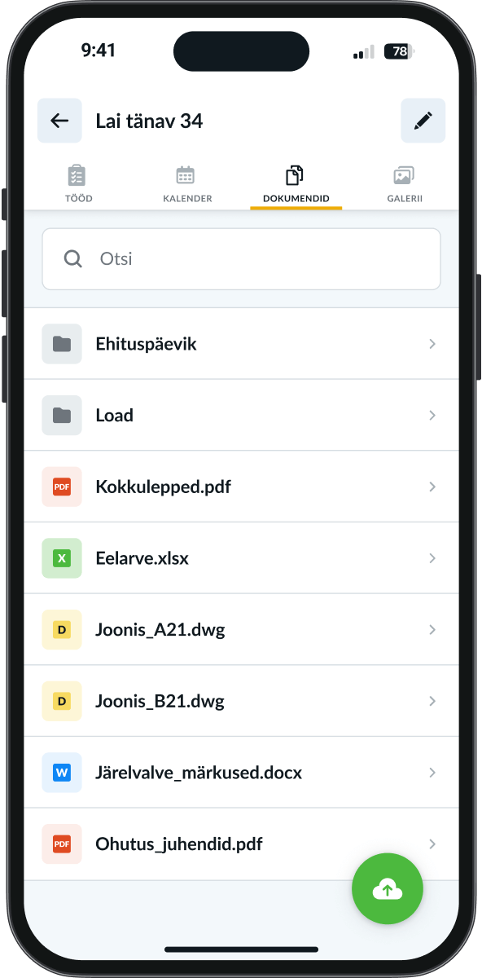Open the Ohutus_juhendid.pdf file name

[x=179, y=844]
